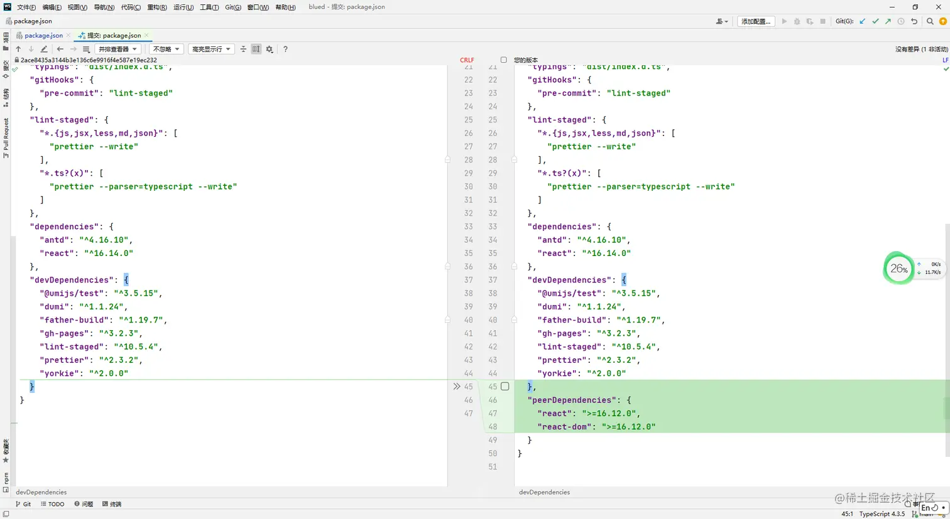Show Git history clock icon
This screenshot has width=950, height=519.
coord(901,21)
